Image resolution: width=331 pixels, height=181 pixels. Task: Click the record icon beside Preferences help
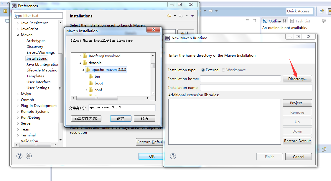coord(29,156)
